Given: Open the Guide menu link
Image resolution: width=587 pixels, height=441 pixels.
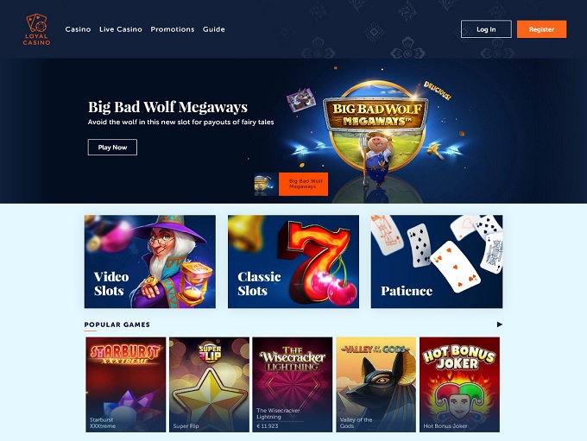Looking at the screenshot, I should 214,29.
